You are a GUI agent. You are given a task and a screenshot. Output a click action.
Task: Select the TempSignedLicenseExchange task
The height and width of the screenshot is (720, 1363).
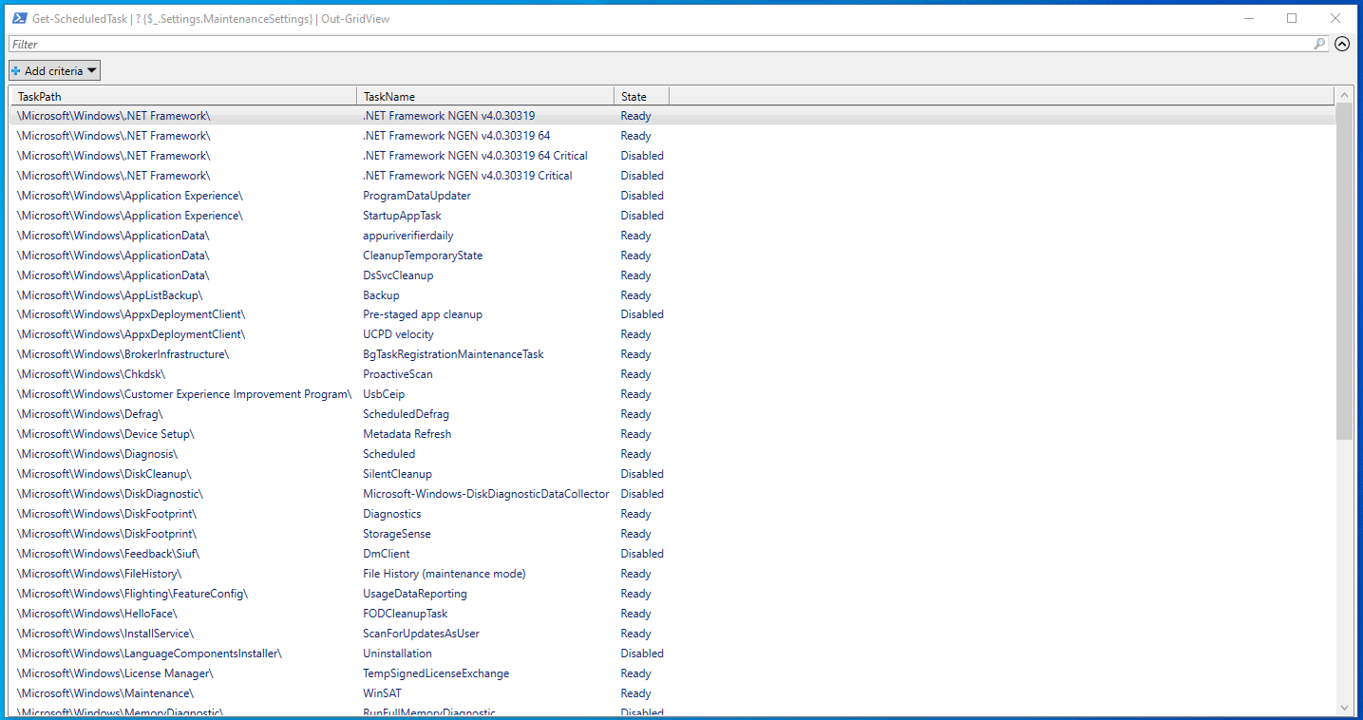click(x=435, y=673)
